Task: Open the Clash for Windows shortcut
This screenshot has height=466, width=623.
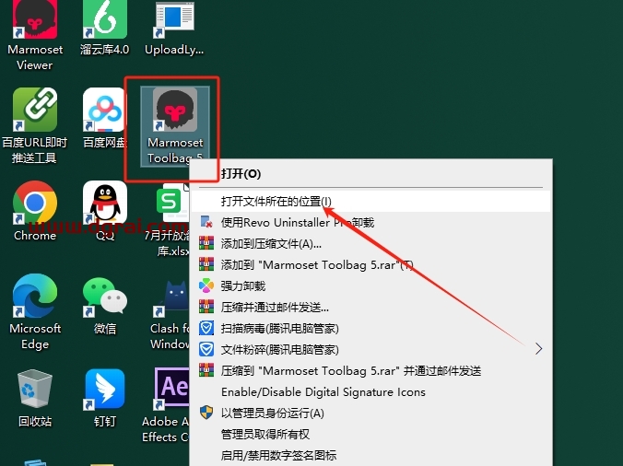Action: point(170,313)
